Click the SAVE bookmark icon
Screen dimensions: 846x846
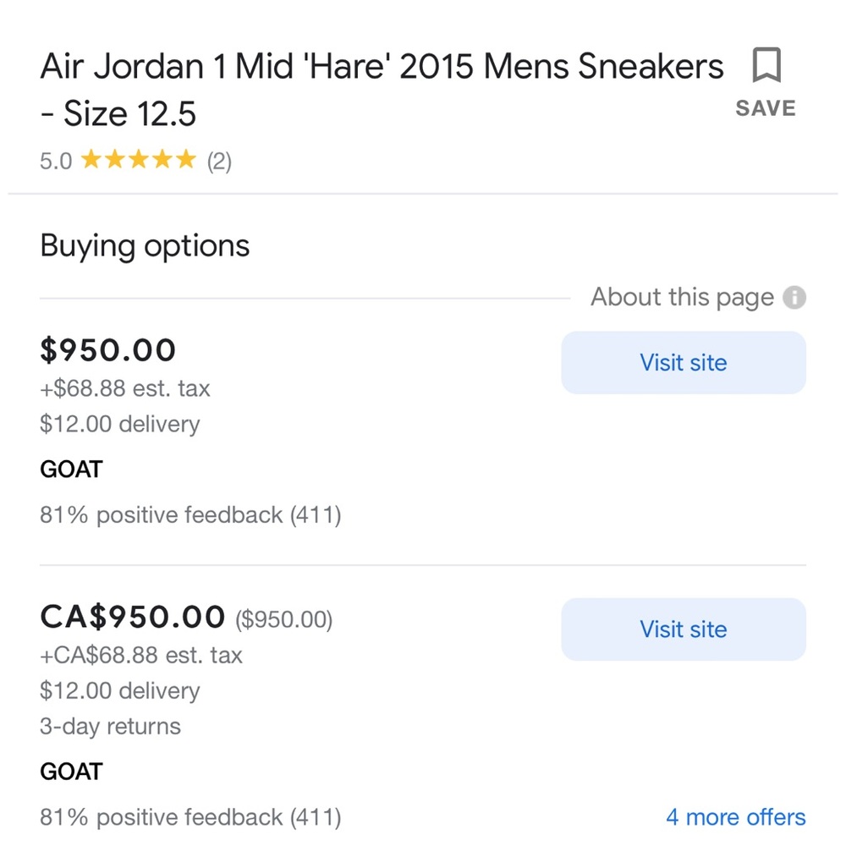[x=768, y=66]
